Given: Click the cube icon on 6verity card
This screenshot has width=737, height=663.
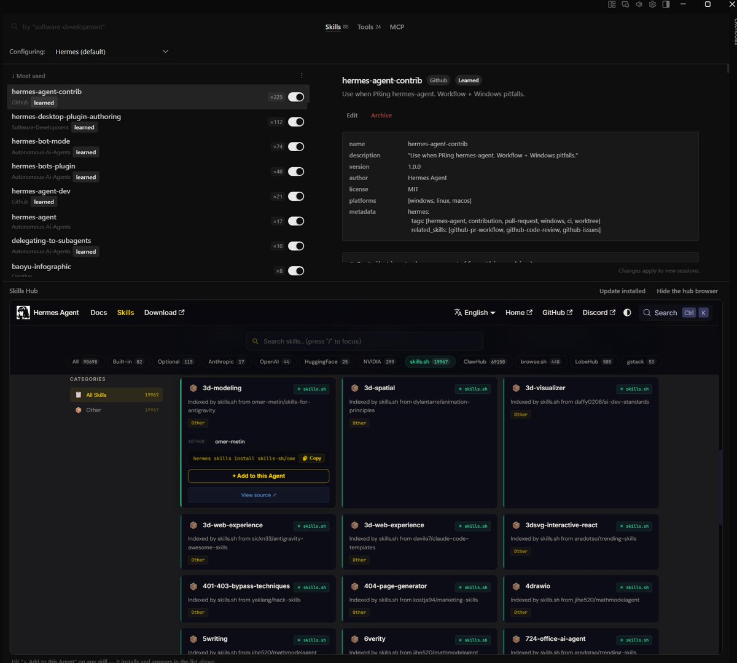Looking at the screenshot, I should click(x=354, y=639).
